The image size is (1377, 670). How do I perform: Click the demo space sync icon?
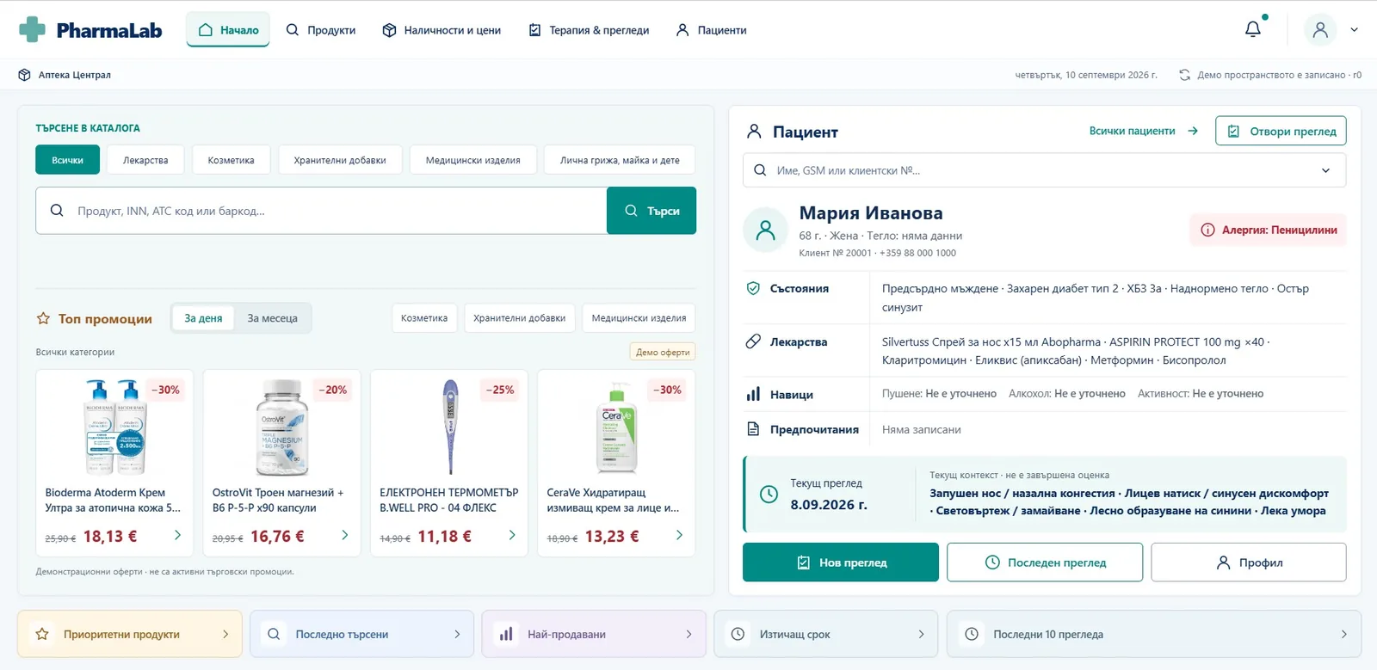tap(1184, 75)
